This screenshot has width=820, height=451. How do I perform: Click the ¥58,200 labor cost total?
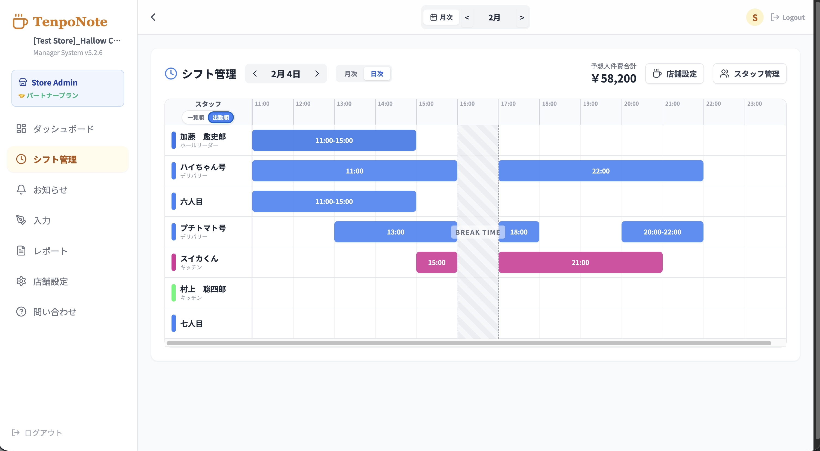tap(613, 78)
